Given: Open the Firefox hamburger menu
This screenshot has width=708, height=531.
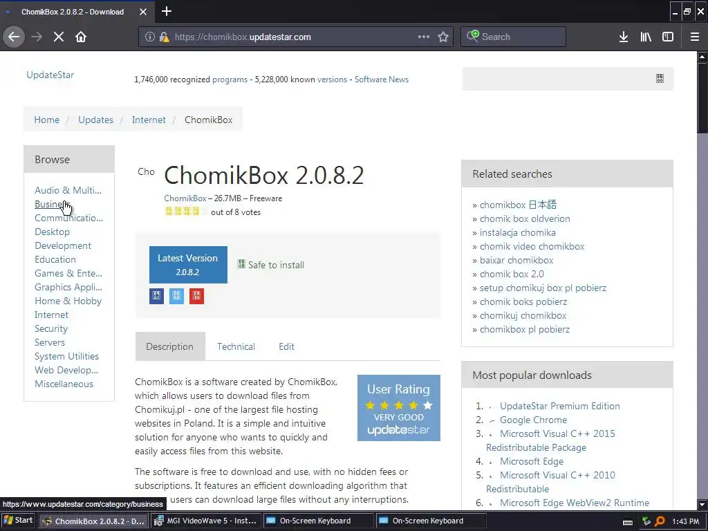Looking at the screenshot, I should [694, 37].
